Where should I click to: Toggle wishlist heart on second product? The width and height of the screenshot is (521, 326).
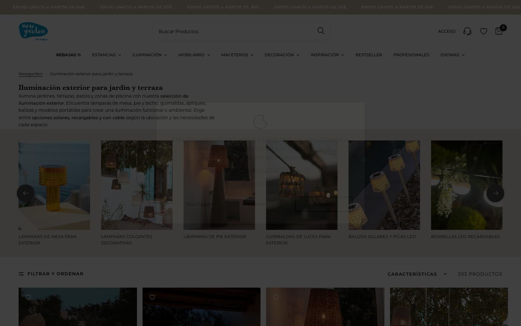click(x=152, y=297)
